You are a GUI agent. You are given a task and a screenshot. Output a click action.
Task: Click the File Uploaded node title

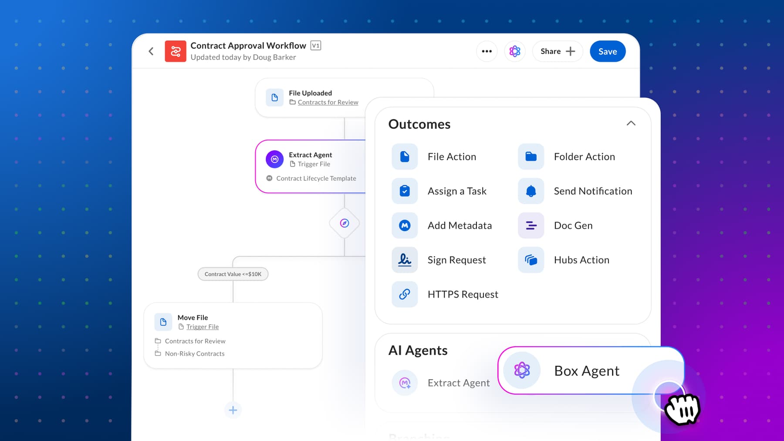tap(310, 93)
